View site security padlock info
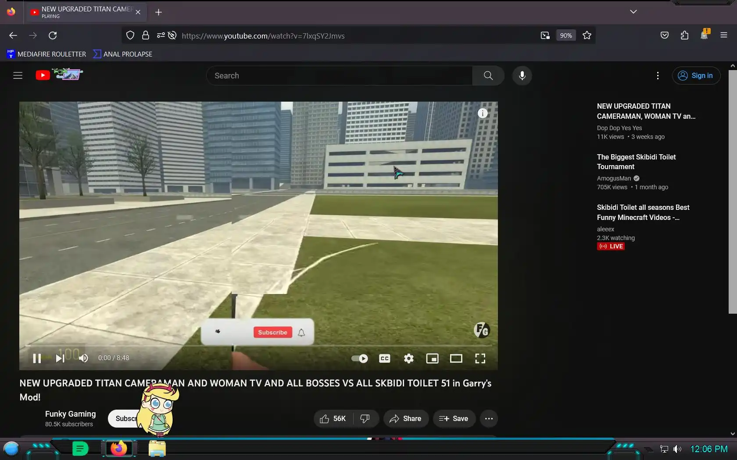This screenshot has width=737, height=460. [146, 35]
